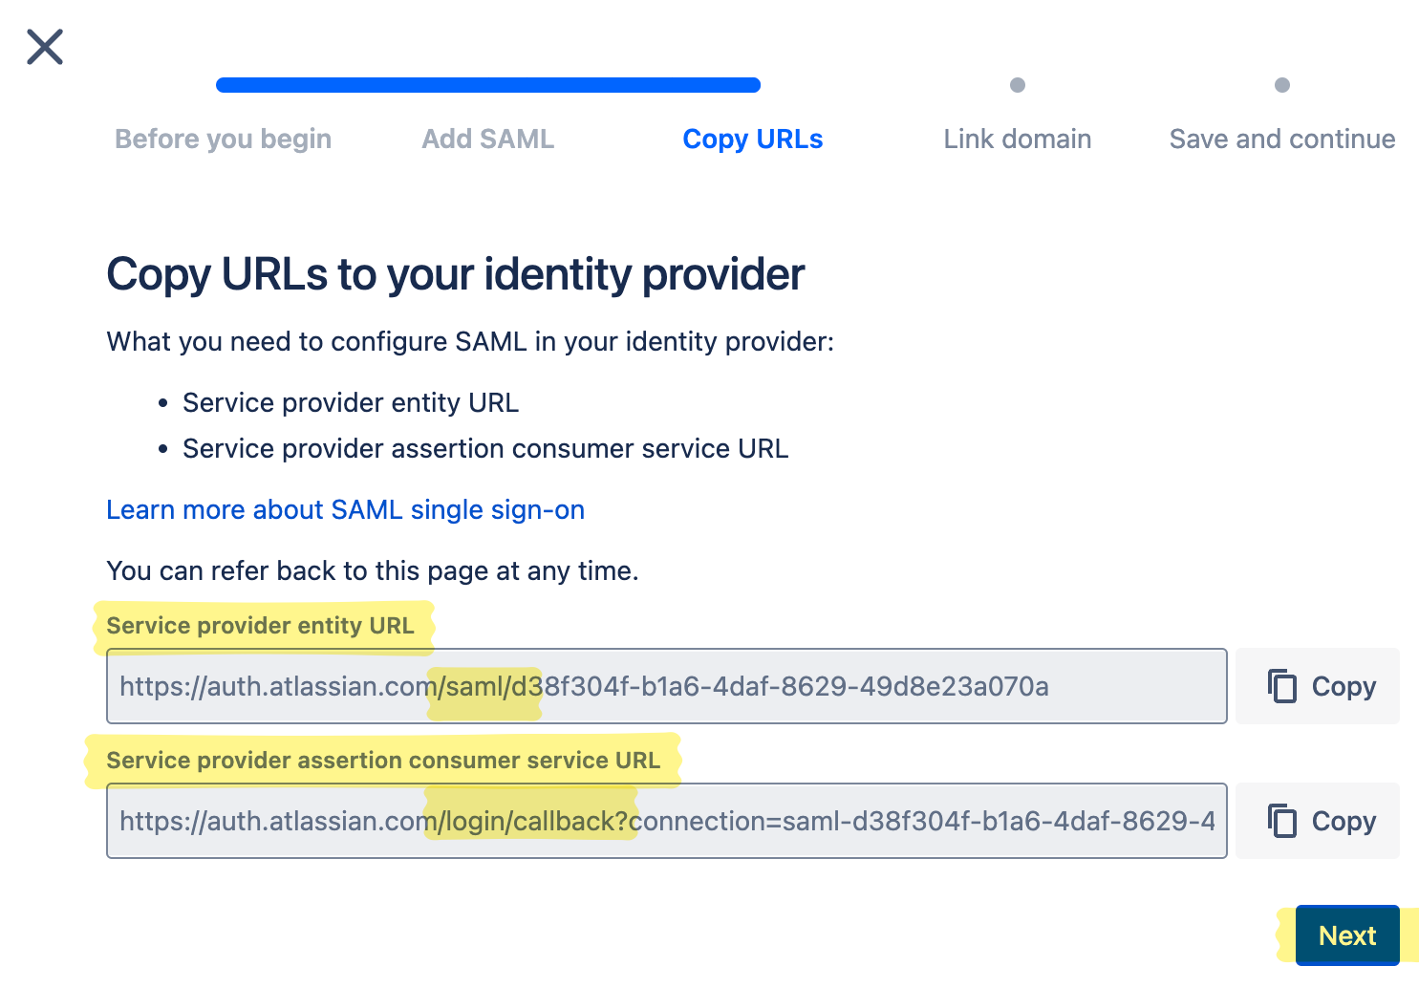Click the Link domain step indicator dot
This screenshot has height=988, width=1419.
[x=1017, y=84]
